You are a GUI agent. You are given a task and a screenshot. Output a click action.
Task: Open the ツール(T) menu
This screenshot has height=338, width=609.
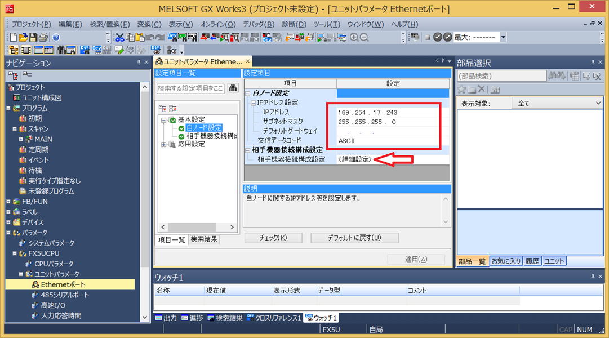coord(327,24)
